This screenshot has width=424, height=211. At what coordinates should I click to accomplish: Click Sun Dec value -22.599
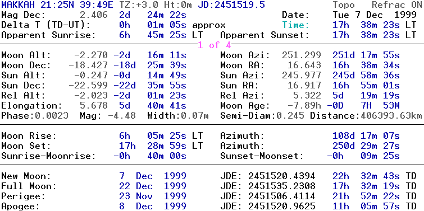[x=88, y=86]
